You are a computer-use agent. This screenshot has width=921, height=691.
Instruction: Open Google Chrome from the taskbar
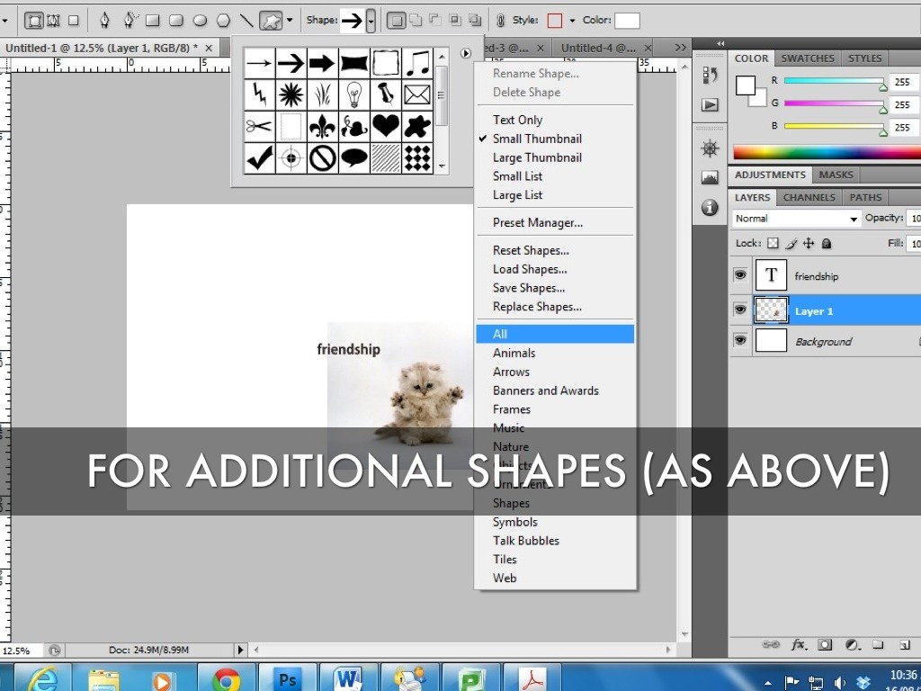pos(226,678)
